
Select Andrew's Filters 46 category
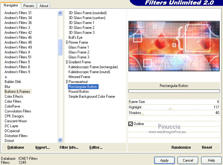18,37
